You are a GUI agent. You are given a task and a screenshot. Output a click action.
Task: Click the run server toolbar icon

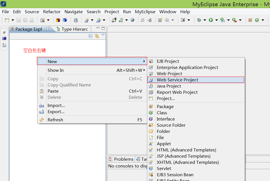point(121,20)
